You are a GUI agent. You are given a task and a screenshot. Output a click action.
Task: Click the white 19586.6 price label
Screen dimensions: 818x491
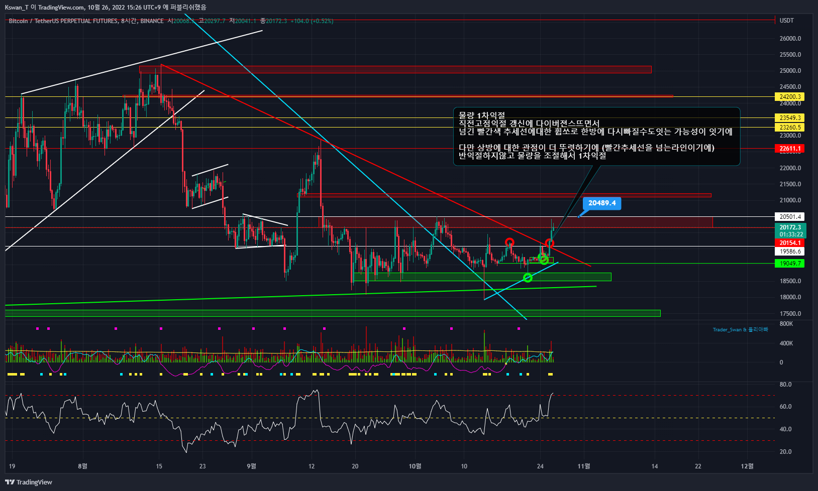point(790,252)
